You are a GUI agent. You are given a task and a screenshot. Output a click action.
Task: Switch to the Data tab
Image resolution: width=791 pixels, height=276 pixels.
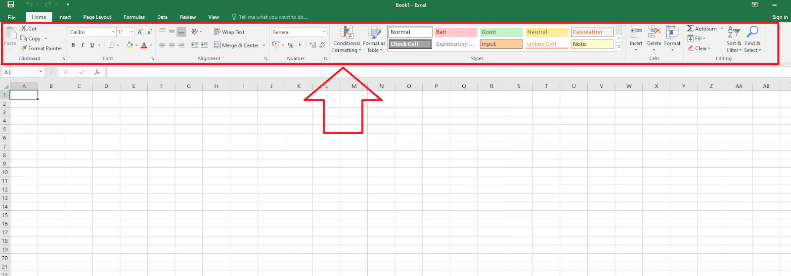click(162, 17)
